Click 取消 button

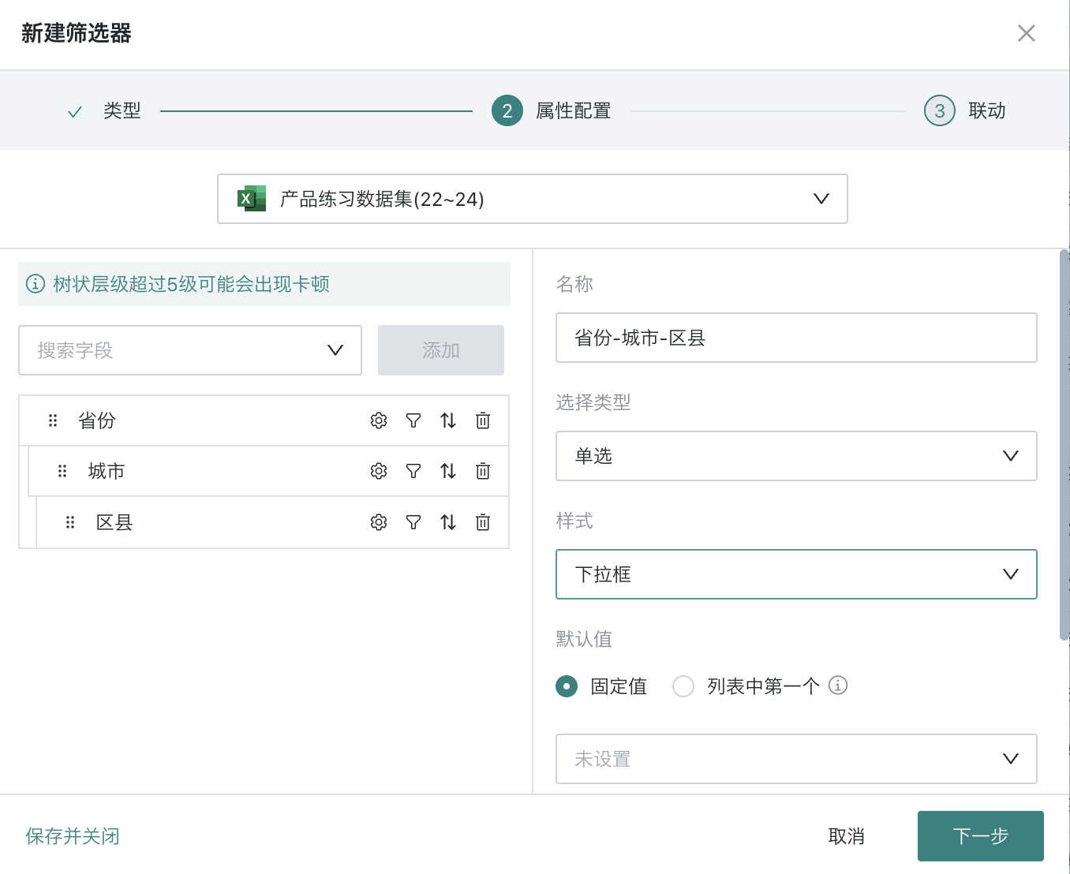847,836
